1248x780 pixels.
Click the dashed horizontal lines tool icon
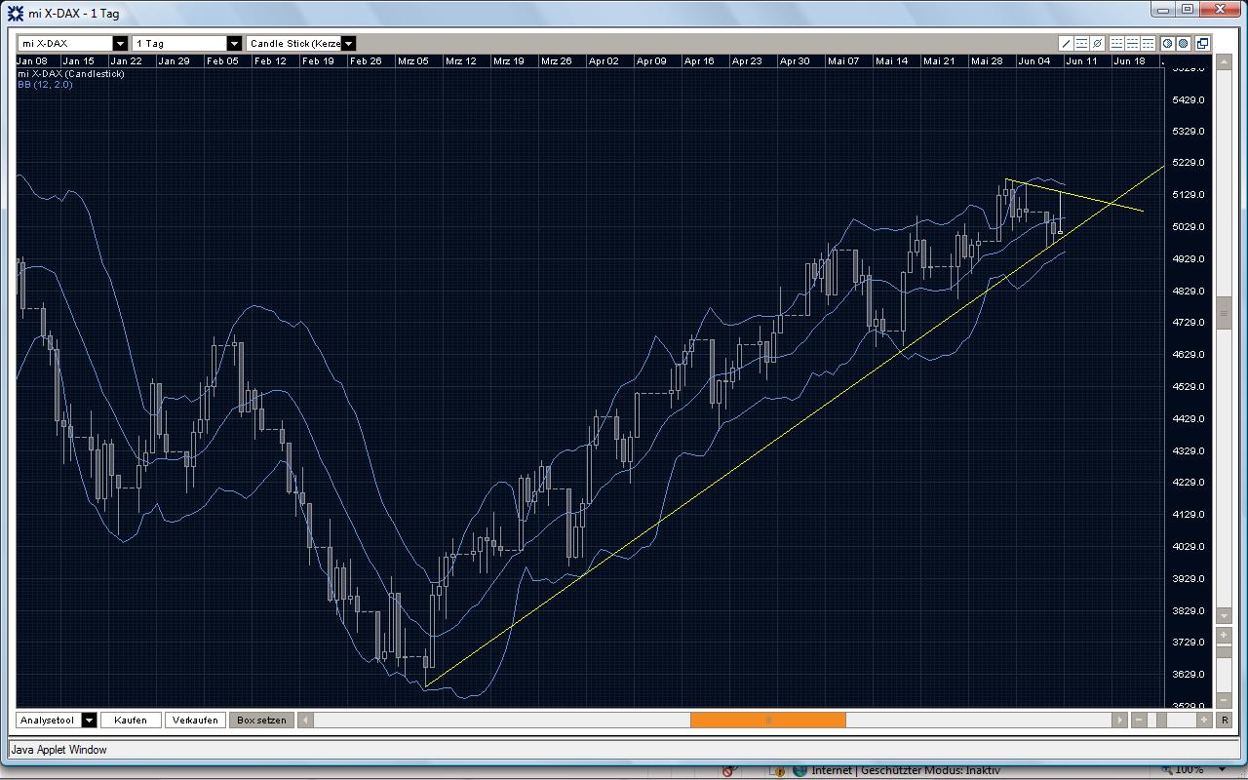tap(1081, 43)
